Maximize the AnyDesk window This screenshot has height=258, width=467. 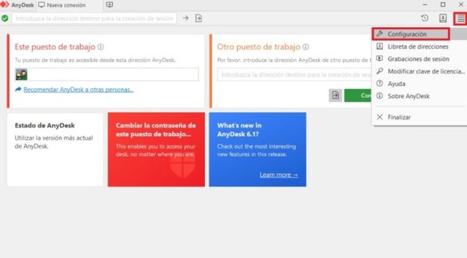pos(443,5)
